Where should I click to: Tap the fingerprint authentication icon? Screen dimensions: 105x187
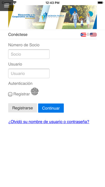click(x=35, y=92)
